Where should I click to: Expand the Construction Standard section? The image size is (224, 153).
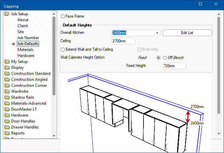[x=31, y=74]
